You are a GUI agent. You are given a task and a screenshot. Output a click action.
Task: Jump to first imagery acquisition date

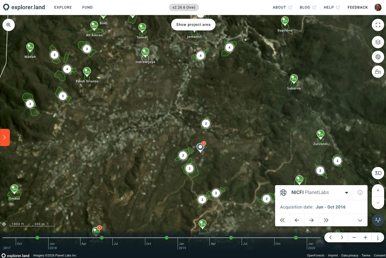tap(282, 220)
